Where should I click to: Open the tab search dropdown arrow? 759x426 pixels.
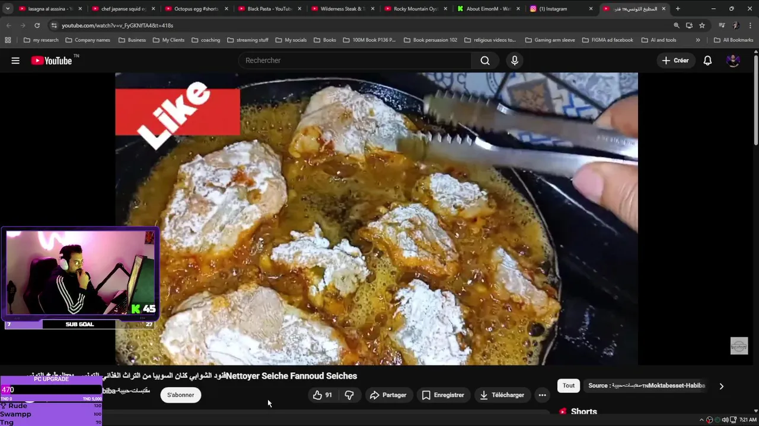pyautogui.click(x=7, y=9)
